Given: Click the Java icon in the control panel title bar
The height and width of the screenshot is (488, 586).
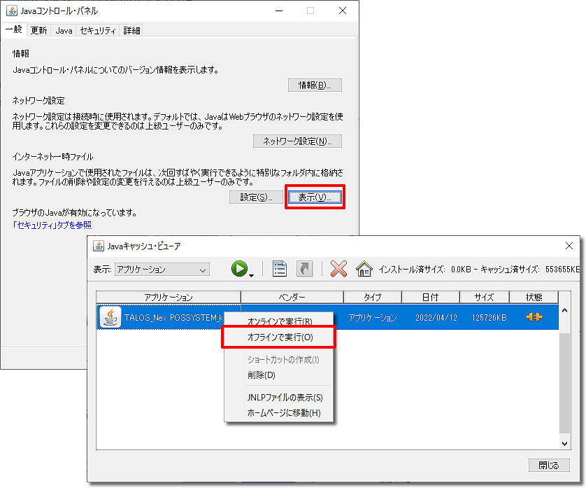Looking at the screenshot, I should [11, 11].
